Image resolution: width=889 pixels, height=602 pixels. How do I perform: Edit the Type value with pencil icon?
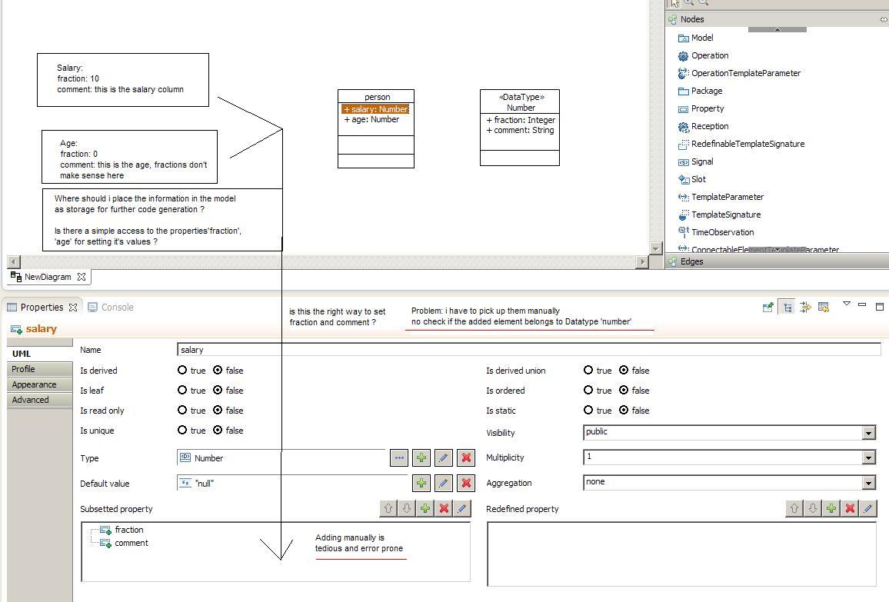(444, 458)
